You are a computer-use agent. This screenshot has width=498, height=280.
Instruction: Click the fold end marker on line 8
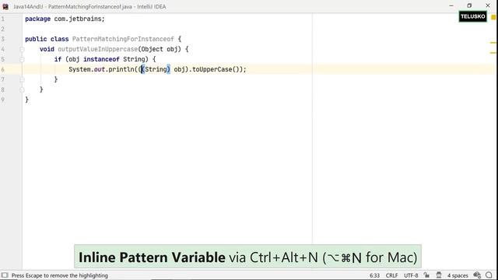(22, 89)
